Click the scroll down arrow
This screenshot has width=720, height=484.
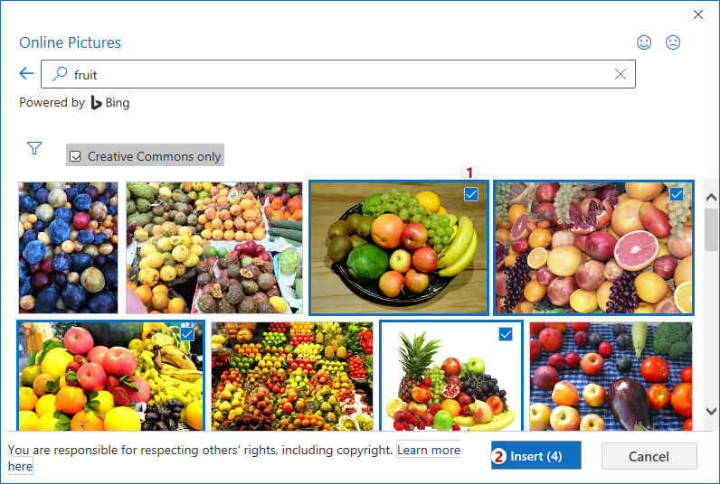(x=711, y=411)
